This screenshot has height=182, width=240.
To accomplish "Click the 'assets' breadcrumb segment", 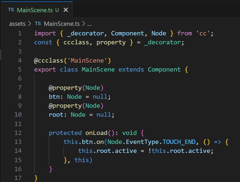I will point(17,24).
